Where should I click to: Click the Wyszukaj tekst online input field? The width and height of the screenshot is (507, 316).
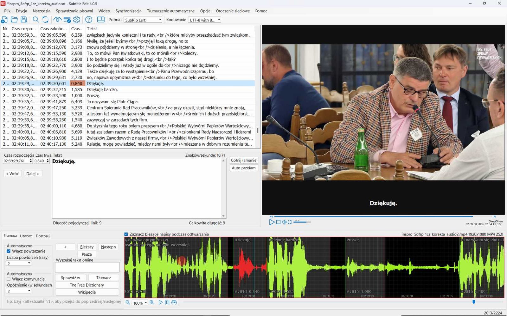click(x=87, y=267)
